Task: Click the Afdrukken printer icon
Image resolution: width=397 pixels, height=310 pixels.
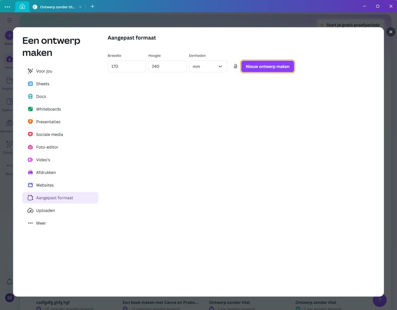Action: point(30,173)
